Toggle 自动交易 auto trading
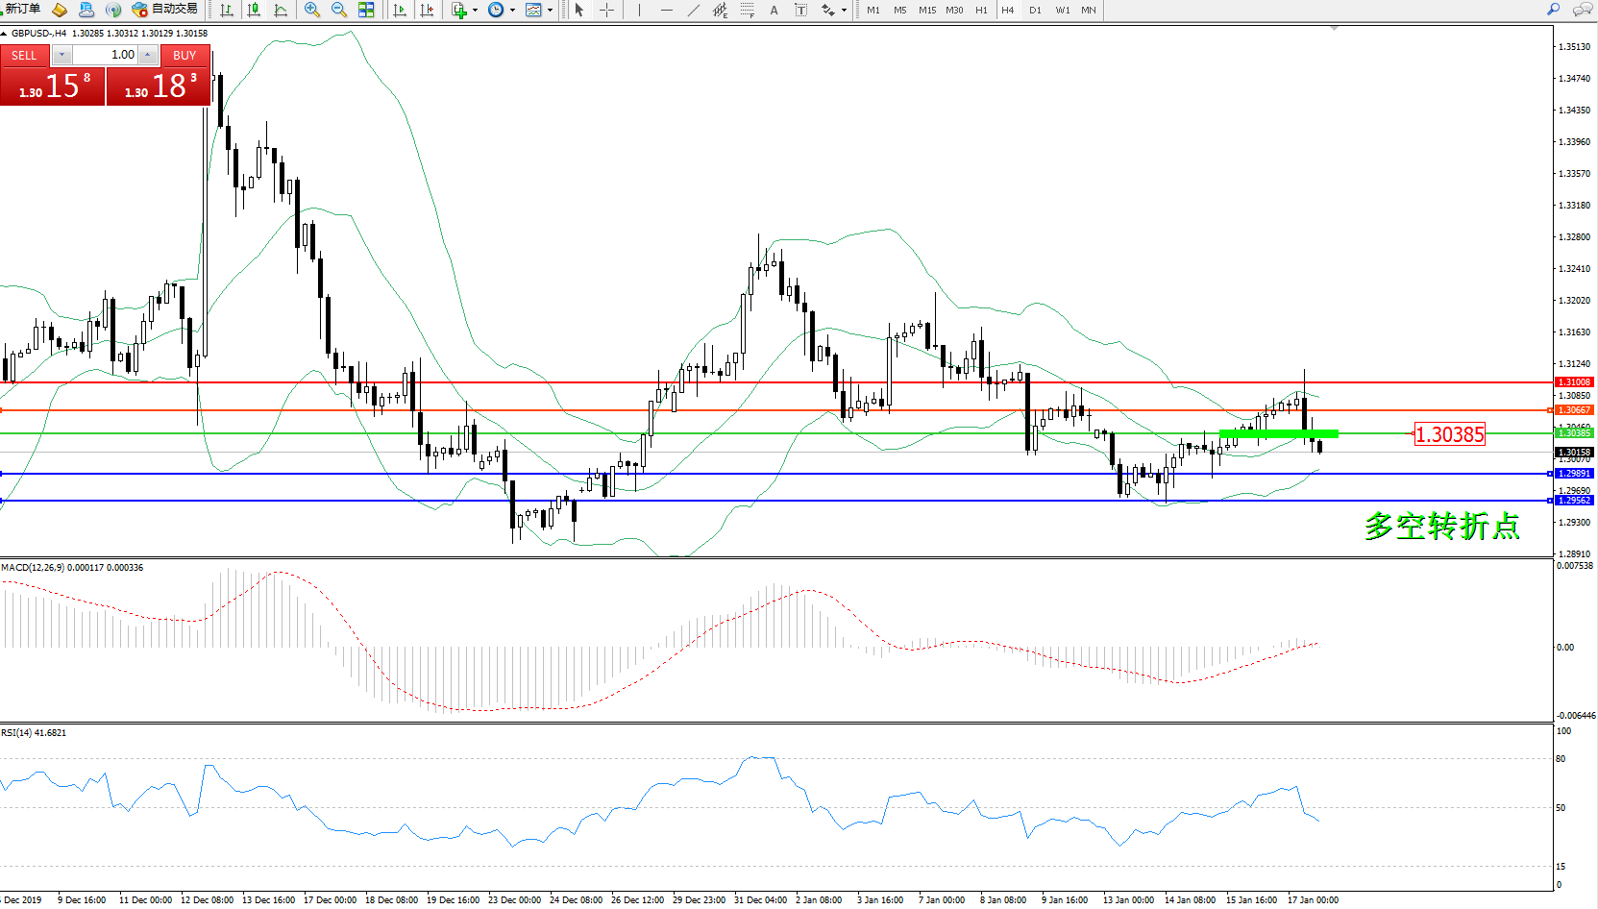Image resolution: width=1598 pixels, height=909 pixels. coord(165,10)
